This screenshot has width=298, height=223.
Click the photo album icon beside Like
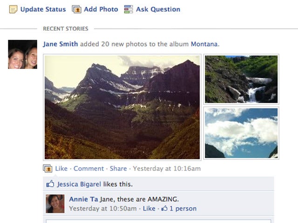pos(47,169)
